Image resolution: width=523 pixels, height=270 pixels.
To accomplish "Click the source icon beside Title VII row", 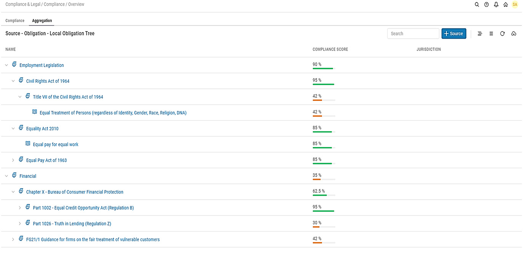I will [x=28, y=96].
